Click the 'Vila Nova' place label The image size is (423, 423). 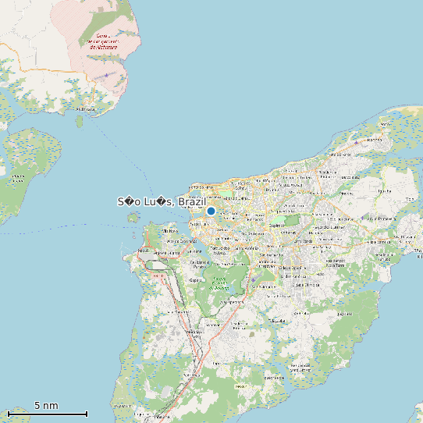pos(170,231)
